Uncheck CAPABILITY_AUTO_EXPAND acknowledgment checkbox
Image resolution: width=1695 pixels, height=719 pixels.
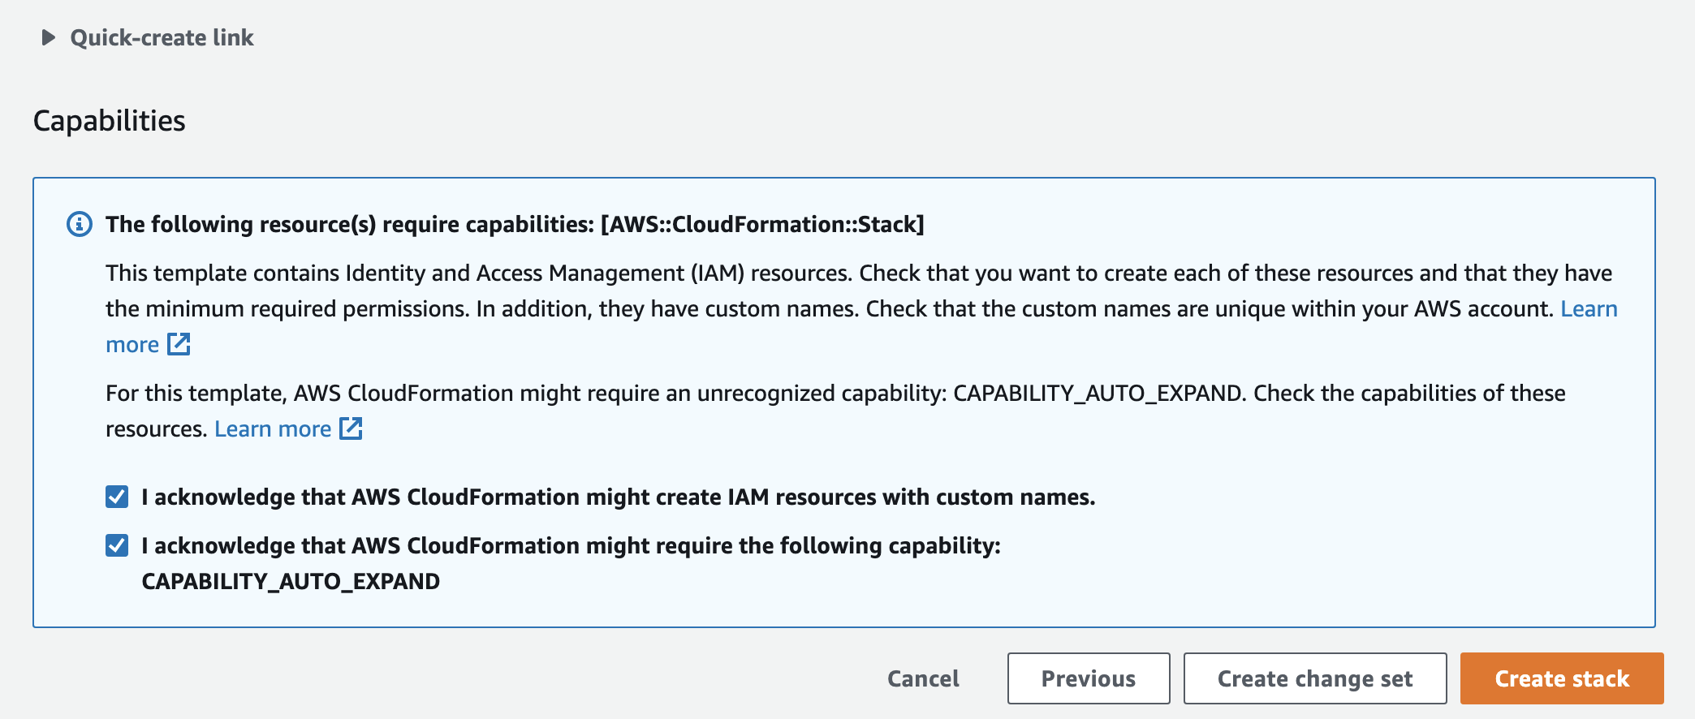117,545
